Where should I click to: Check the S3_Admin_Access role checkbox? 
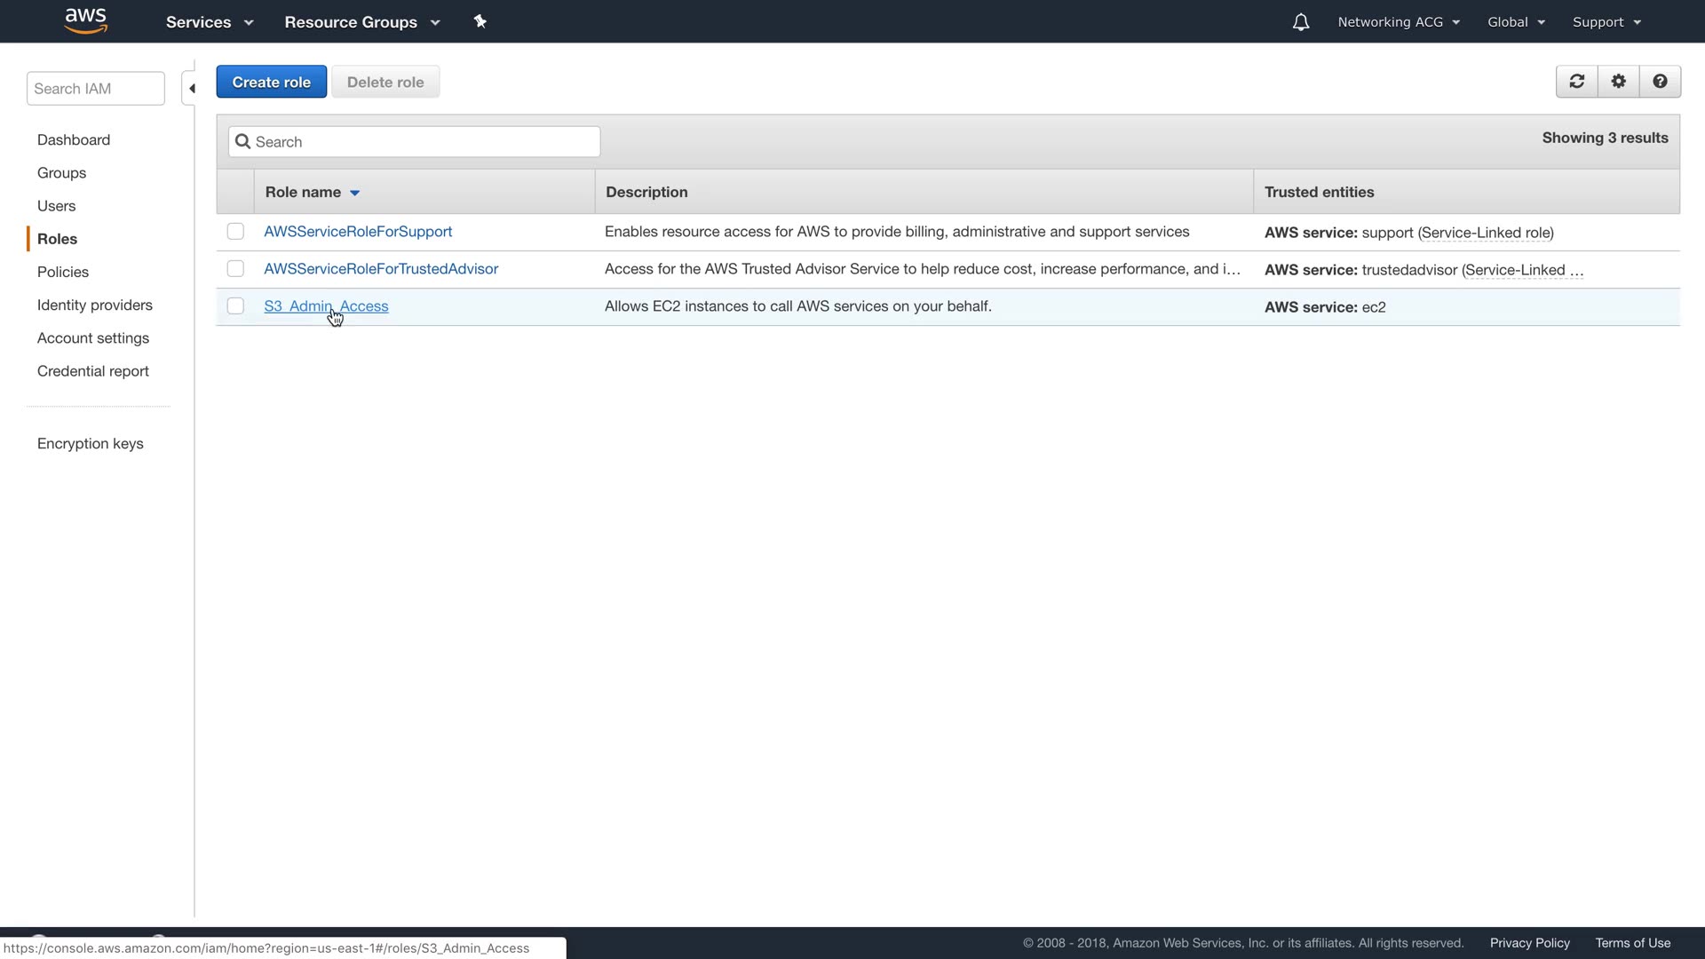pyautogui.click(x=235, y=306)
